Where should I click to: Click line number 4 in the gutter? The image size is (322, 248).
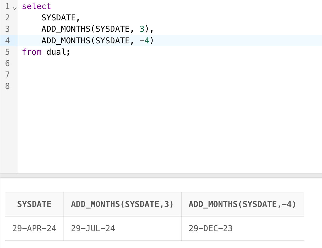(8, 40)
